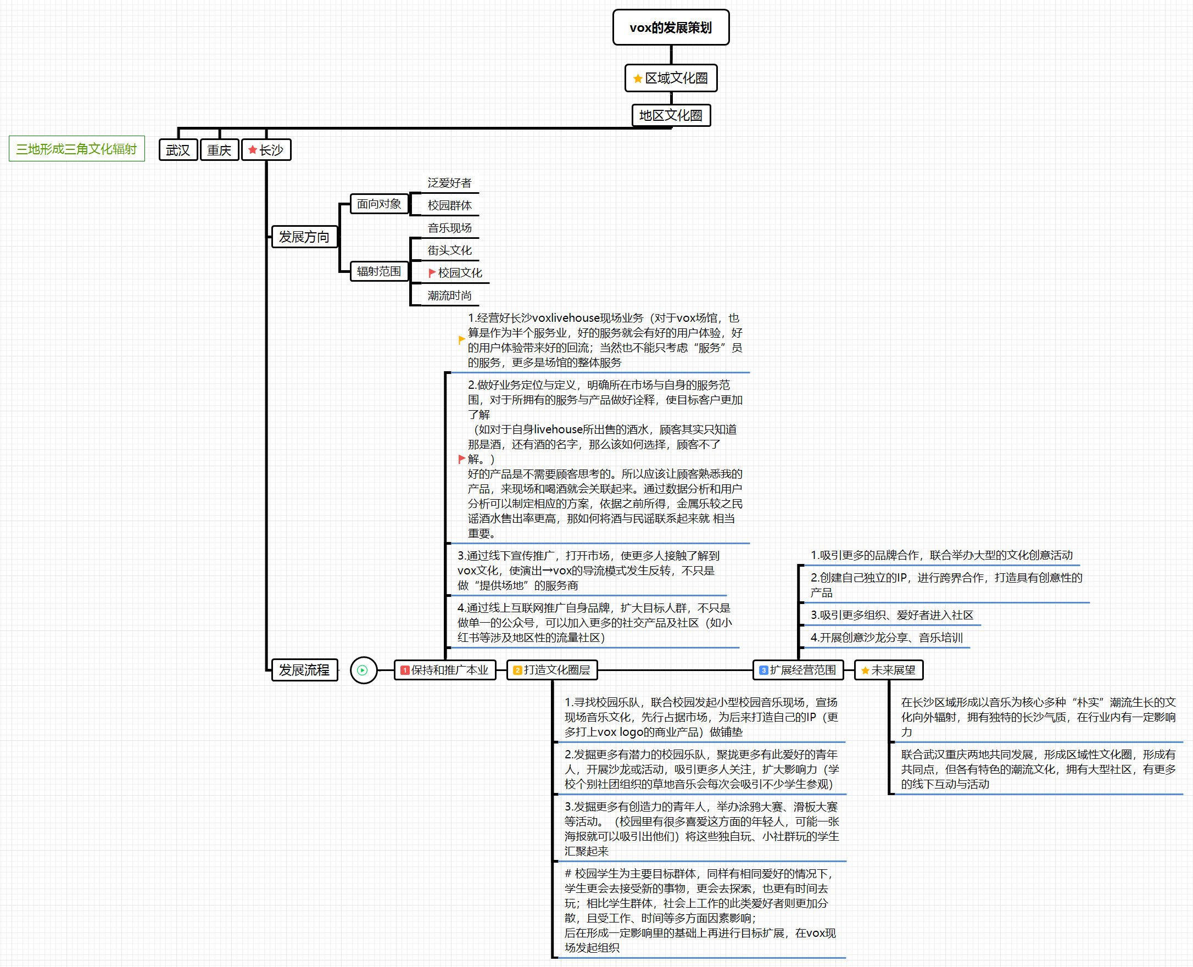The image size is (1193, 967).
Task: Select the 辐射范围 node
Action: [380, 271]
